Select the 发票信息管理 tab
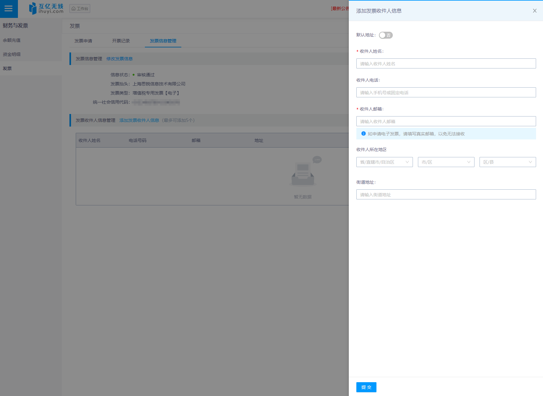Image resolution: width=543 pixels, height=396 pixels. 163,41
